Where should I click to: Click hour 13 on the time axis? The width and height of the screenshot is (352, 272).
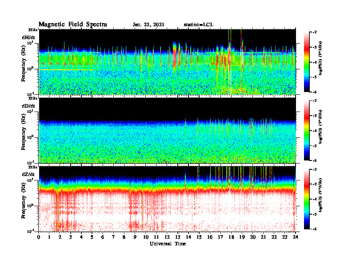click(x=178, y=237)
